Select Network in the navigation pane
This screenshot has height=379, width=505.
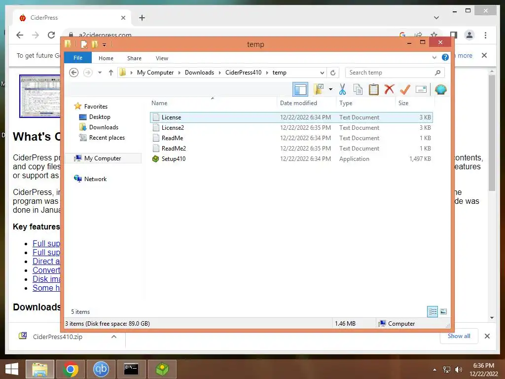pyautogui.click(x=95, y=179)
